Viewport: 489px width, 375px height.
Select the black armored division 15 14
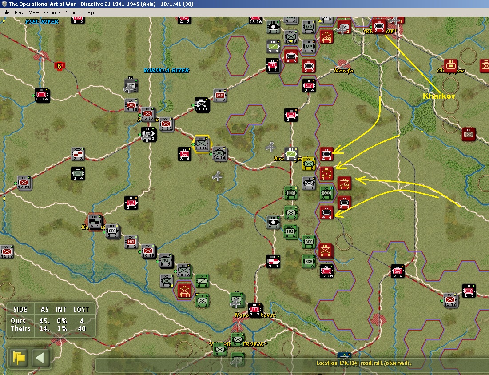point(42,95)
